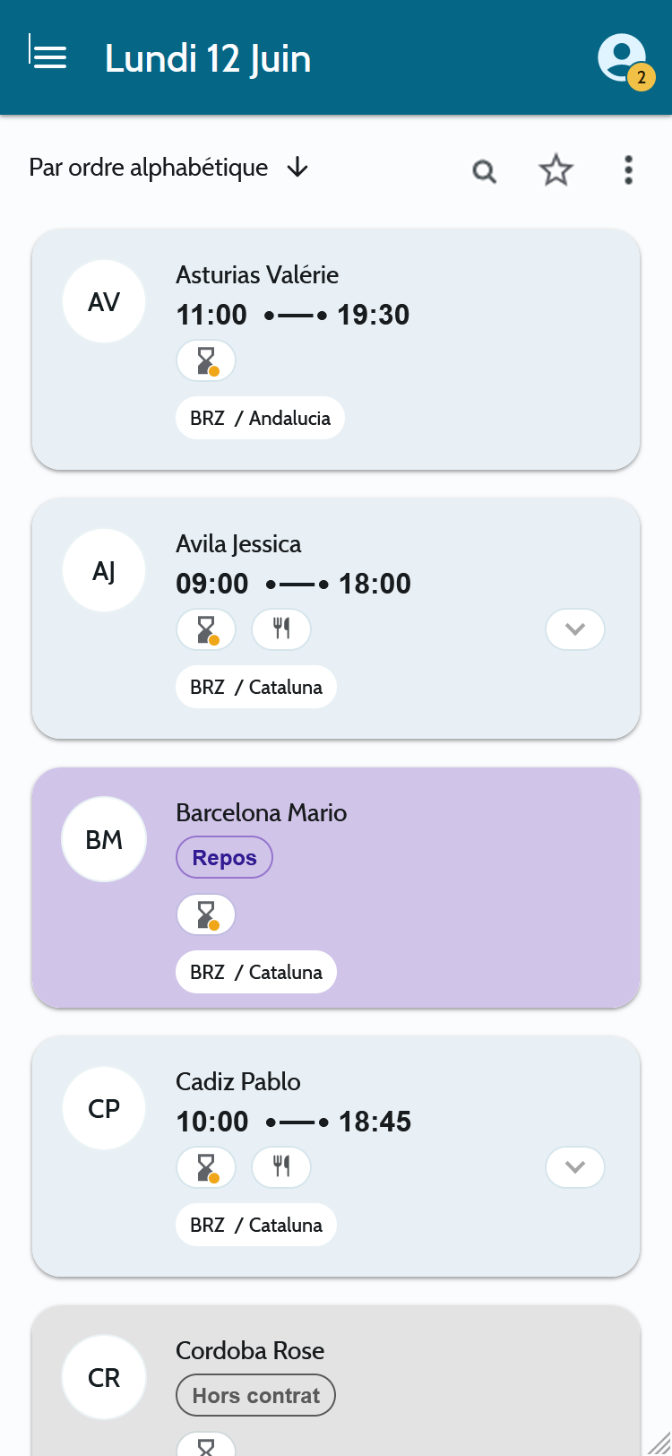The height and width of the screenshot is (1456, 672).
Task: Select the 'BRZ / Andalucia' tag
Action: pos(260,418)
